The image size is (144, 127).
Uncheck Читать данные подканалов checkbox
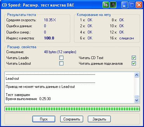[x=134, y=63]
